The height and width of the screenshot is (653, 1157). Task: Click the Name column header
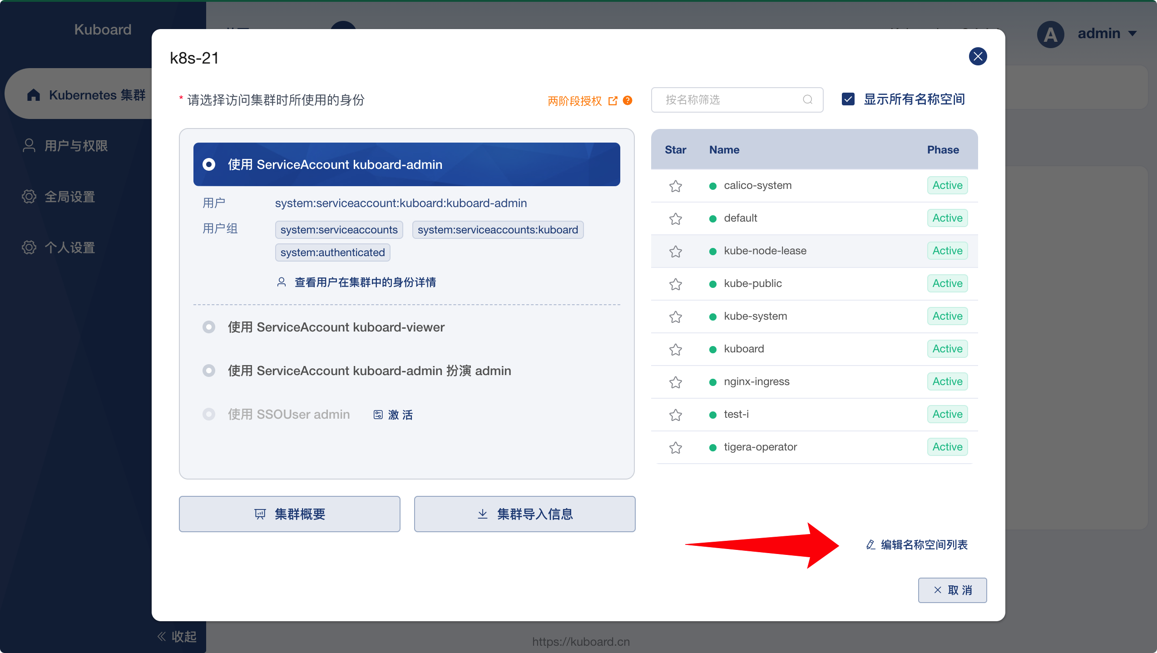(x=724, y=150)
